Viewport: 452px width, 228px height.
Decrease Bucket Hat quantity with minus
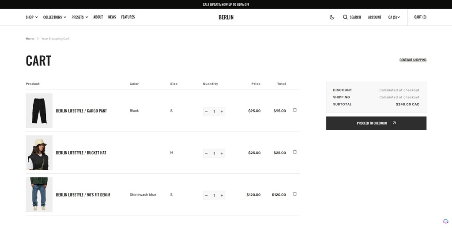[x=207, y=153]
